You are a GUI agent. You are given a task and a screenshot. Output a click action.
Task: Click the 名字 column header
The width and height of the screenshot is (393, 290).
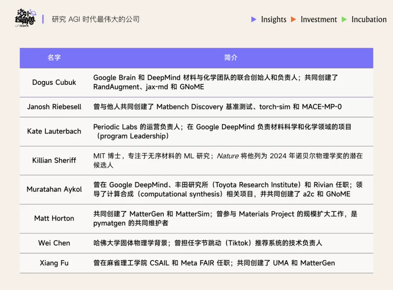coord(54,58)
